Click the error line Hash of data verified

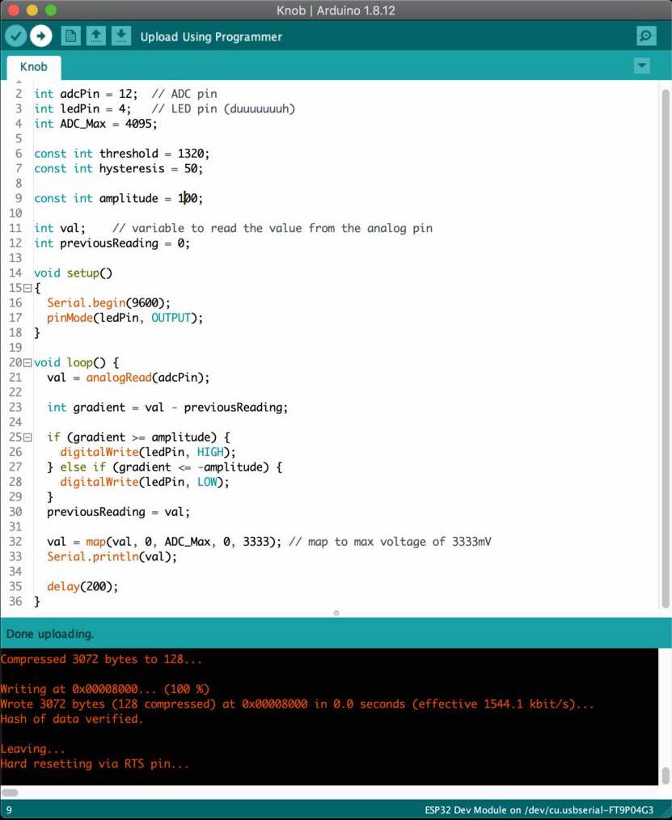pyautogui.click(x=71, y=719)
